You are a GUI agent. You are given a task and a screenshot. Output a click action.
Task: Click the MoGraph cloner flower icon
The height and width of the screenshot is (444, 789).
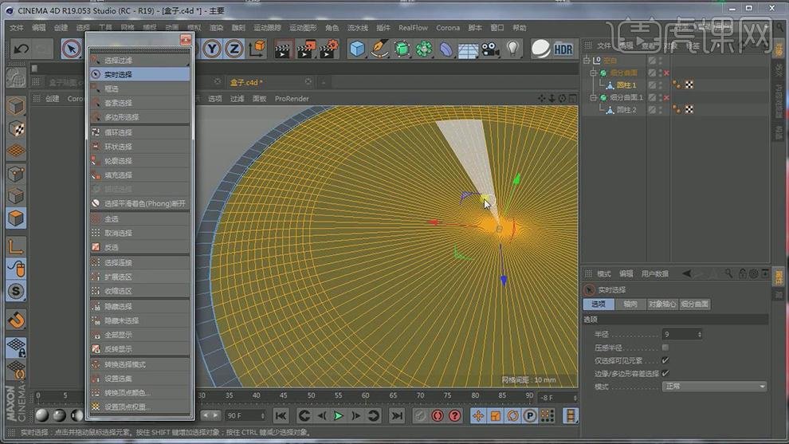[x=424, y=49]
